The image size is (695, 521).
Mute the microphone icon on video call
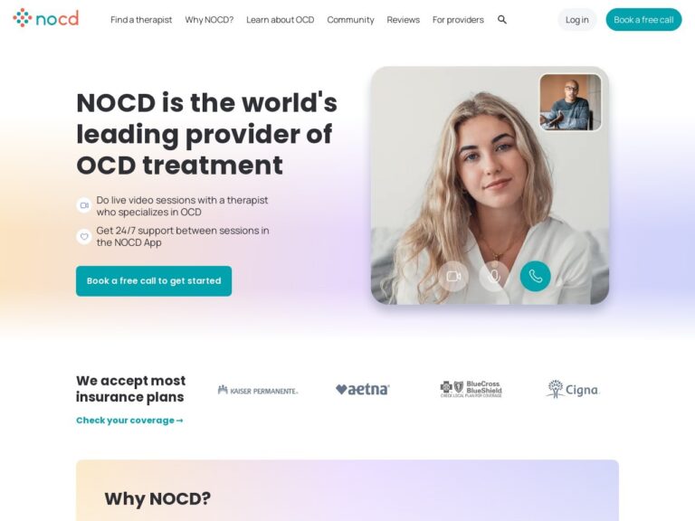(494, 277)
